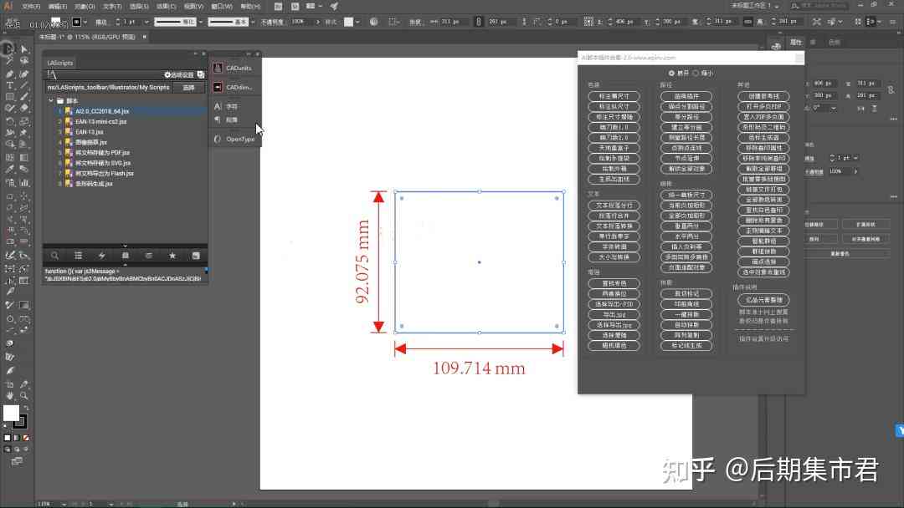Click the 一键拼版 plugin button

[686, 315]
